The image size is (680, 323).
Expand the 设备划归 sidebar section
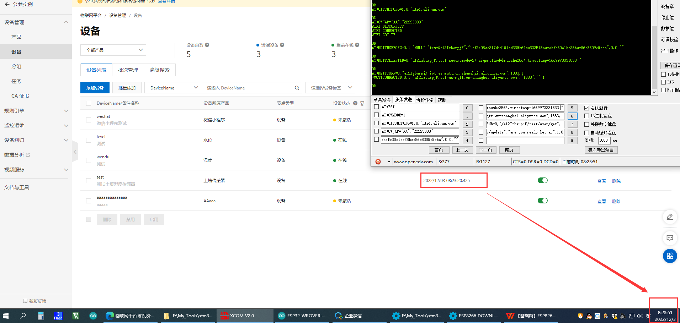tap(66, 140)
